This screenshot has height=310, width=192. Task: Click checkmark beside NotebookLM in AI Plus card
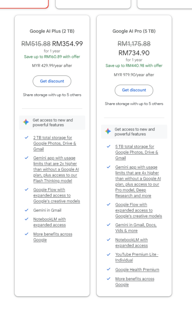tap(26, 219)
